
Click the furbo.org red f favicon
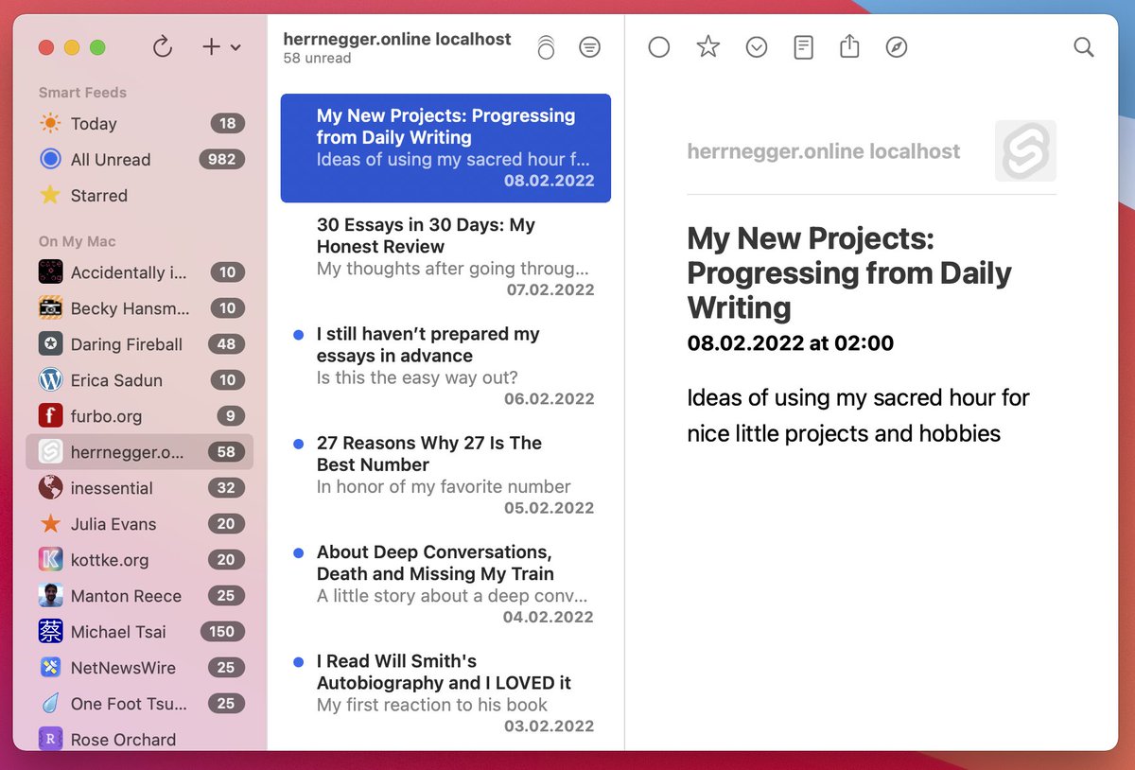[x=50, y=416]
